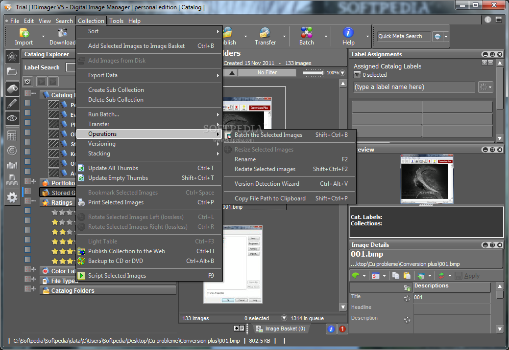Image resolution: width=509 pixels, height=350 pixels.
Task: Click in the label name input field
Action: [x=414, y=87]
